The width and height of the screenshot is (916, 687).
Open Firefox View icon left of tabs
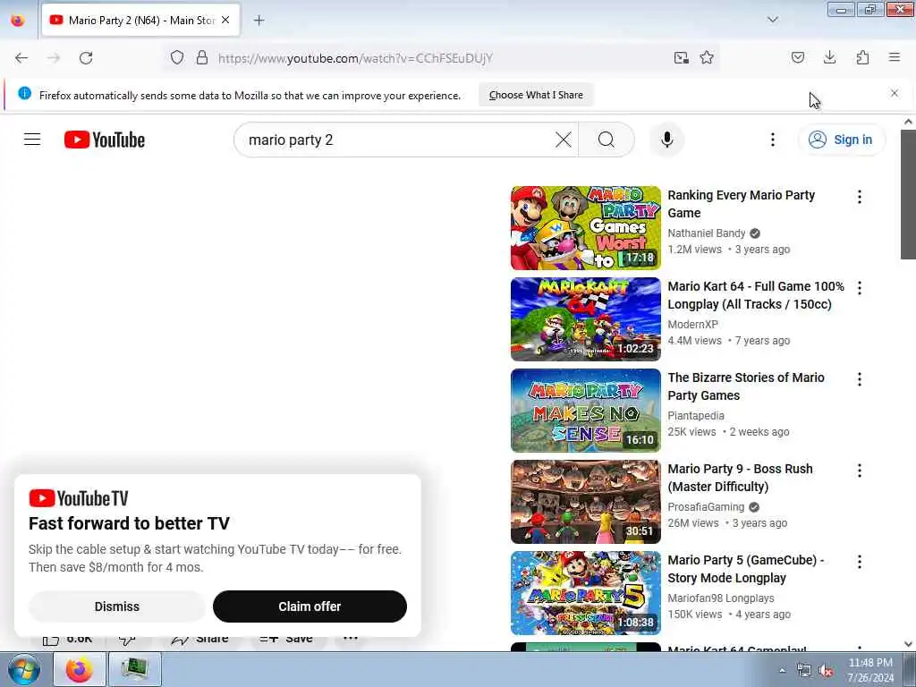pyautogui.click(x=18, y=21)
